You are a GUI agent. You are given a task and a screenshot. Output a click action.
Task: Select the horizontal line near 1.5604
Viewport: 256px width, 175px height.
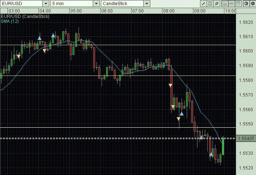click(118, 45)
